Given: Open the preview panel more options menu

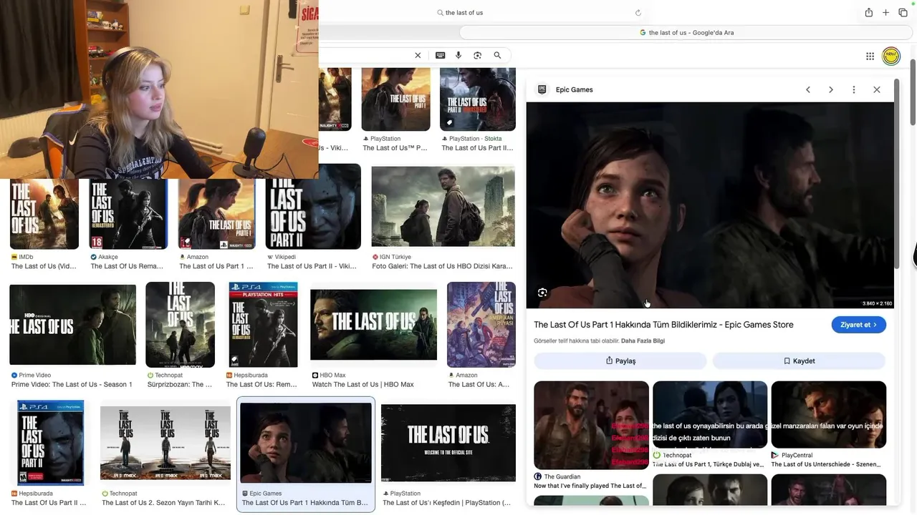Looking at the screenshot, I should point(854,89).
